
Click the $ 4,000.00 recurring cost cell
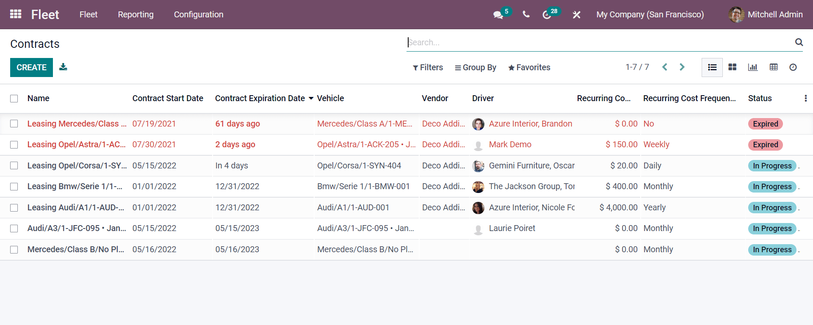[x=618, y=207]
